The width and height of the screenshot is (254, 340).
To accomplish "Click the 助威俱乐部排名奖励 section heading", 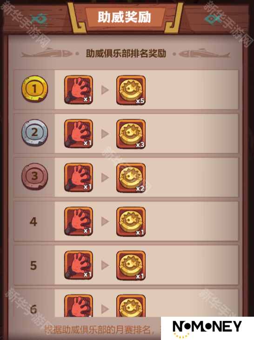I will 126,54.
